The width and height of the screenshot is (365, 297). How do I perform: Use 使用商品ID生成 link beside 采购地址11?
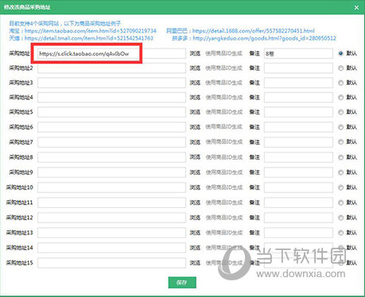click(224, 202)
